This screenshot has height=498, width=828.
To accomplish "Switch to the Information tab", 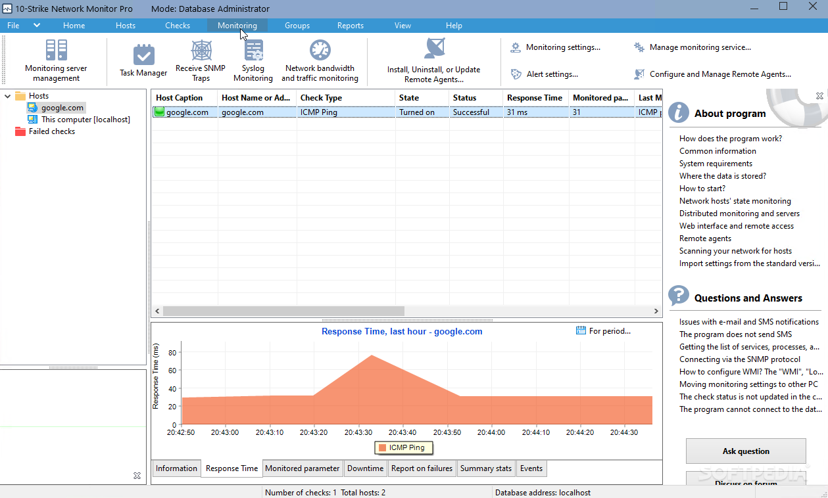I will [x=176, y=468].
